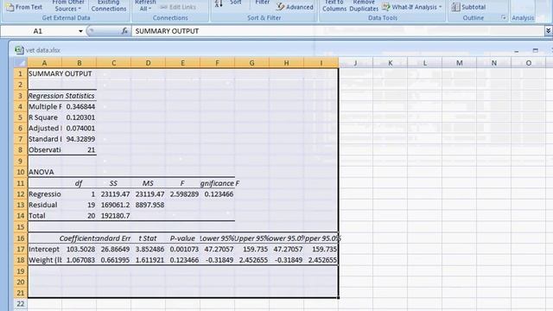The height and width of the screenshot is (311, 553).
Task: Click the Select All corner button
Action: 21,63
